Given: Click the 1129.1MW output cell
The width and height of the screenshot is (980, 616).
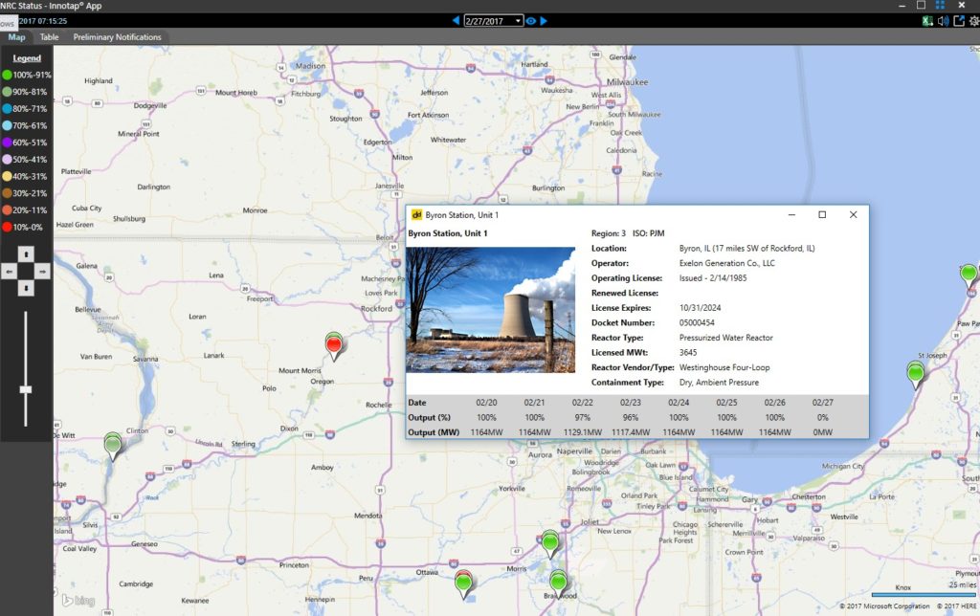Looking at the screenshot, I should click(x=583, y=432).
